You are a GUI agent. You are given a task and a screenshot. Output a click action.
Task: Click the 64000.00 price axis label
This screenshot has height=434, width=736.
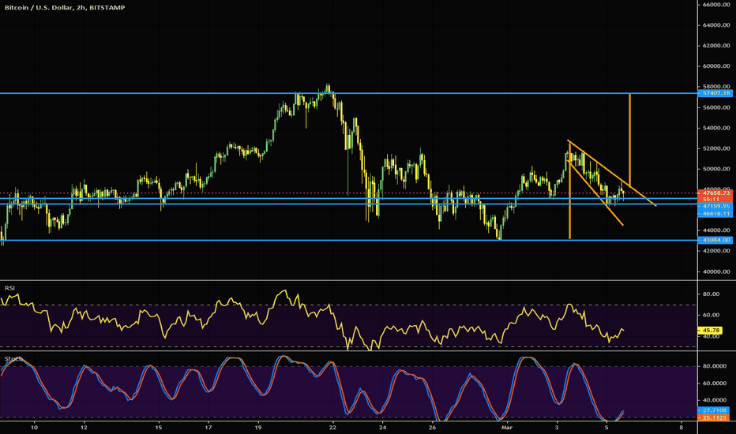coord(716,25)
